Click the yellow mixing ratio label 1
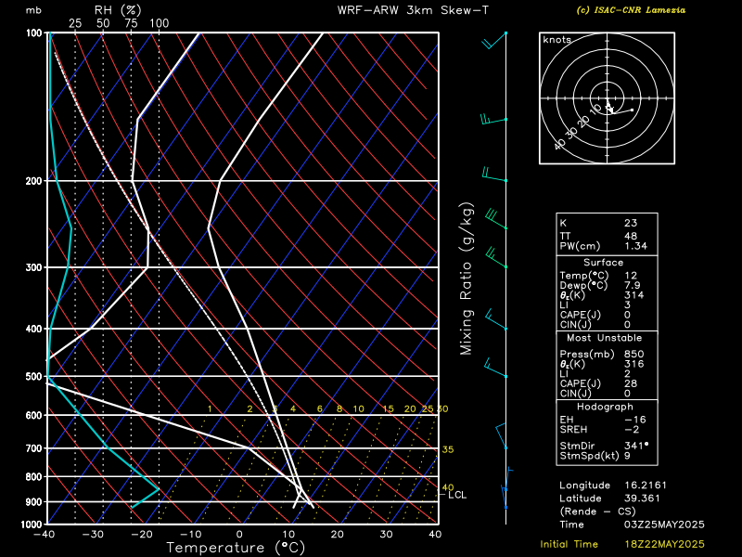The height and width of the screenshot is (557, 742). (x=210, y=409)
